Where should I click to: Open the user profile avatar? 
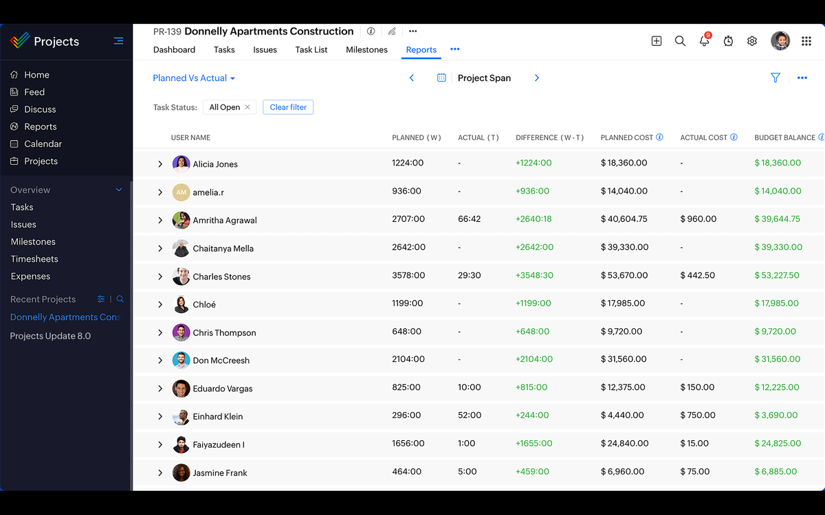point(780,41)
